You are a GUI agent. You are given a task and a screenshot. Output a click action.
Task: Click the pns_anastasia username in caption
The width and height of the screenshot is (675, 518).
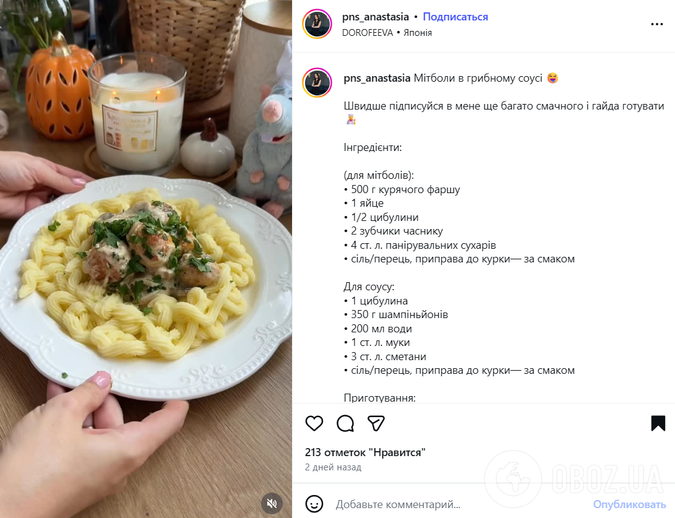(377, 79)
